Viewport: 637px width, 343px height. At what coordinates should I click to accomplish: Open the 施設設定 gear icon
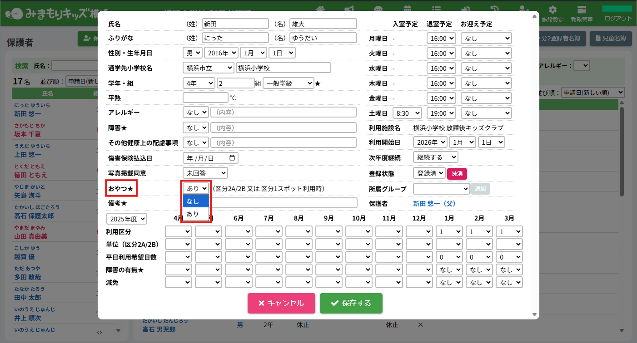(x=552, y=10)
